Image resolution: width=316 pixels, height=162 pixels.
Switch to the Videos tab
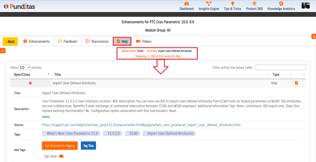pos(143,41)
